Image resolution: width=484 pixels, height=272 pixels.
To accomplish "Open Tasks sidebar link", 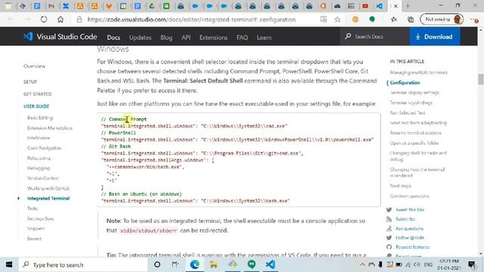I will pyautogui.click(x=33, y=209).
